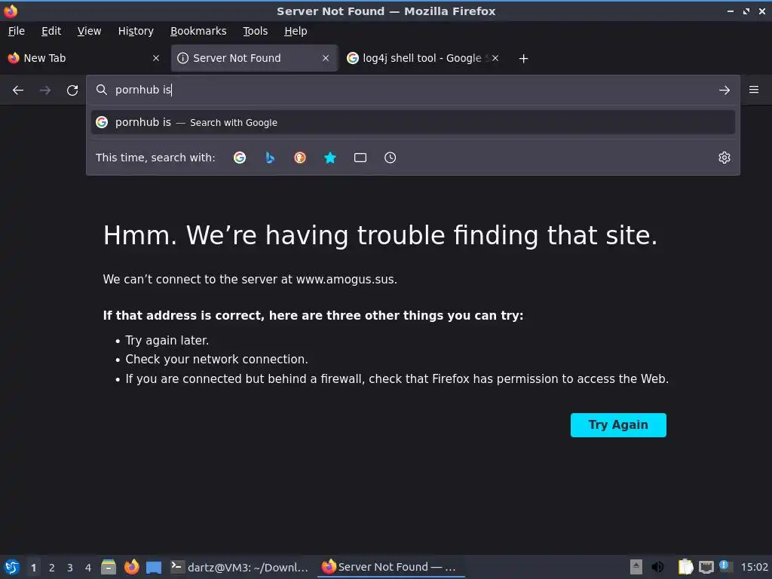Click the go arrow in the address bar
Viewport: 772px width, 579px height.
coord(725,90)
